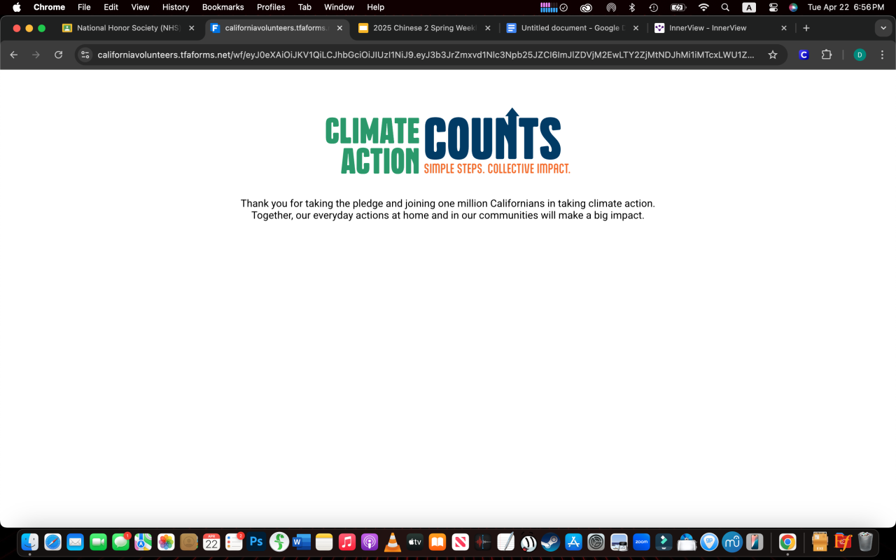Bookmark this page with the star icon
Viewport: 896px width, 560px height.
[x=773, y=55]
